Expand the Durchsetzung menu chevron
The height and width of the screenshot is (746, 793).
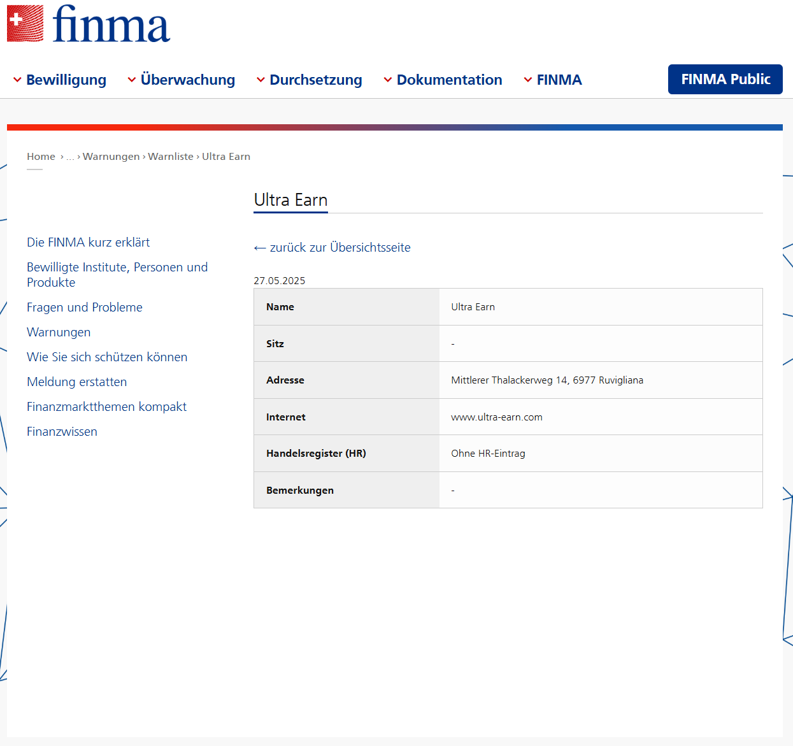(261, 80)
